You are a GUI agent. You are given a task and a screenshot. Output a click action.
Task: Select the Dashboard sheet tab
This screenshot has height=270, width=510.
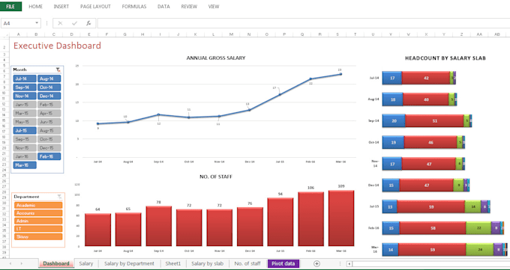[56, 263]
